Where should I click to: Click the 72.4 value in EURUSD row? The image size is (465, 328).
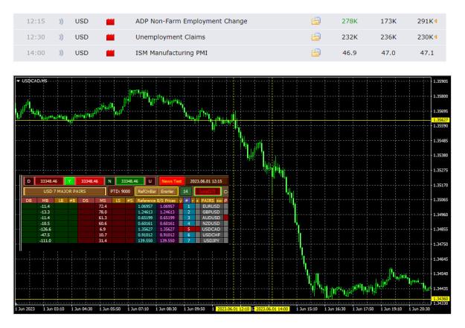click(103, 206)
